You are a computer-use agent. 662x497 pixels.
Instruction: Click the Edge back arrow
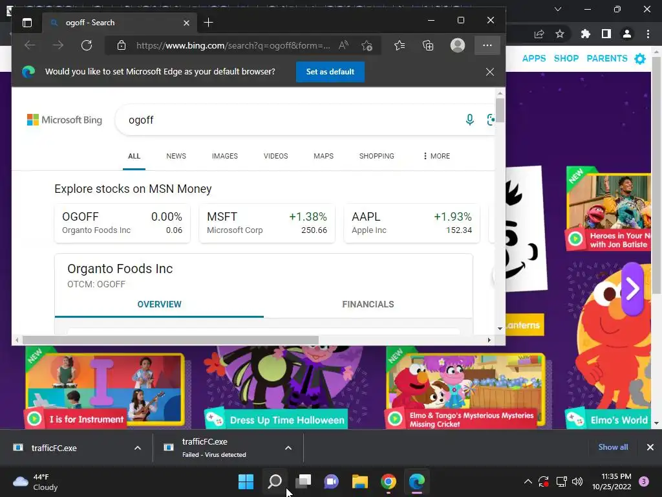30,45
